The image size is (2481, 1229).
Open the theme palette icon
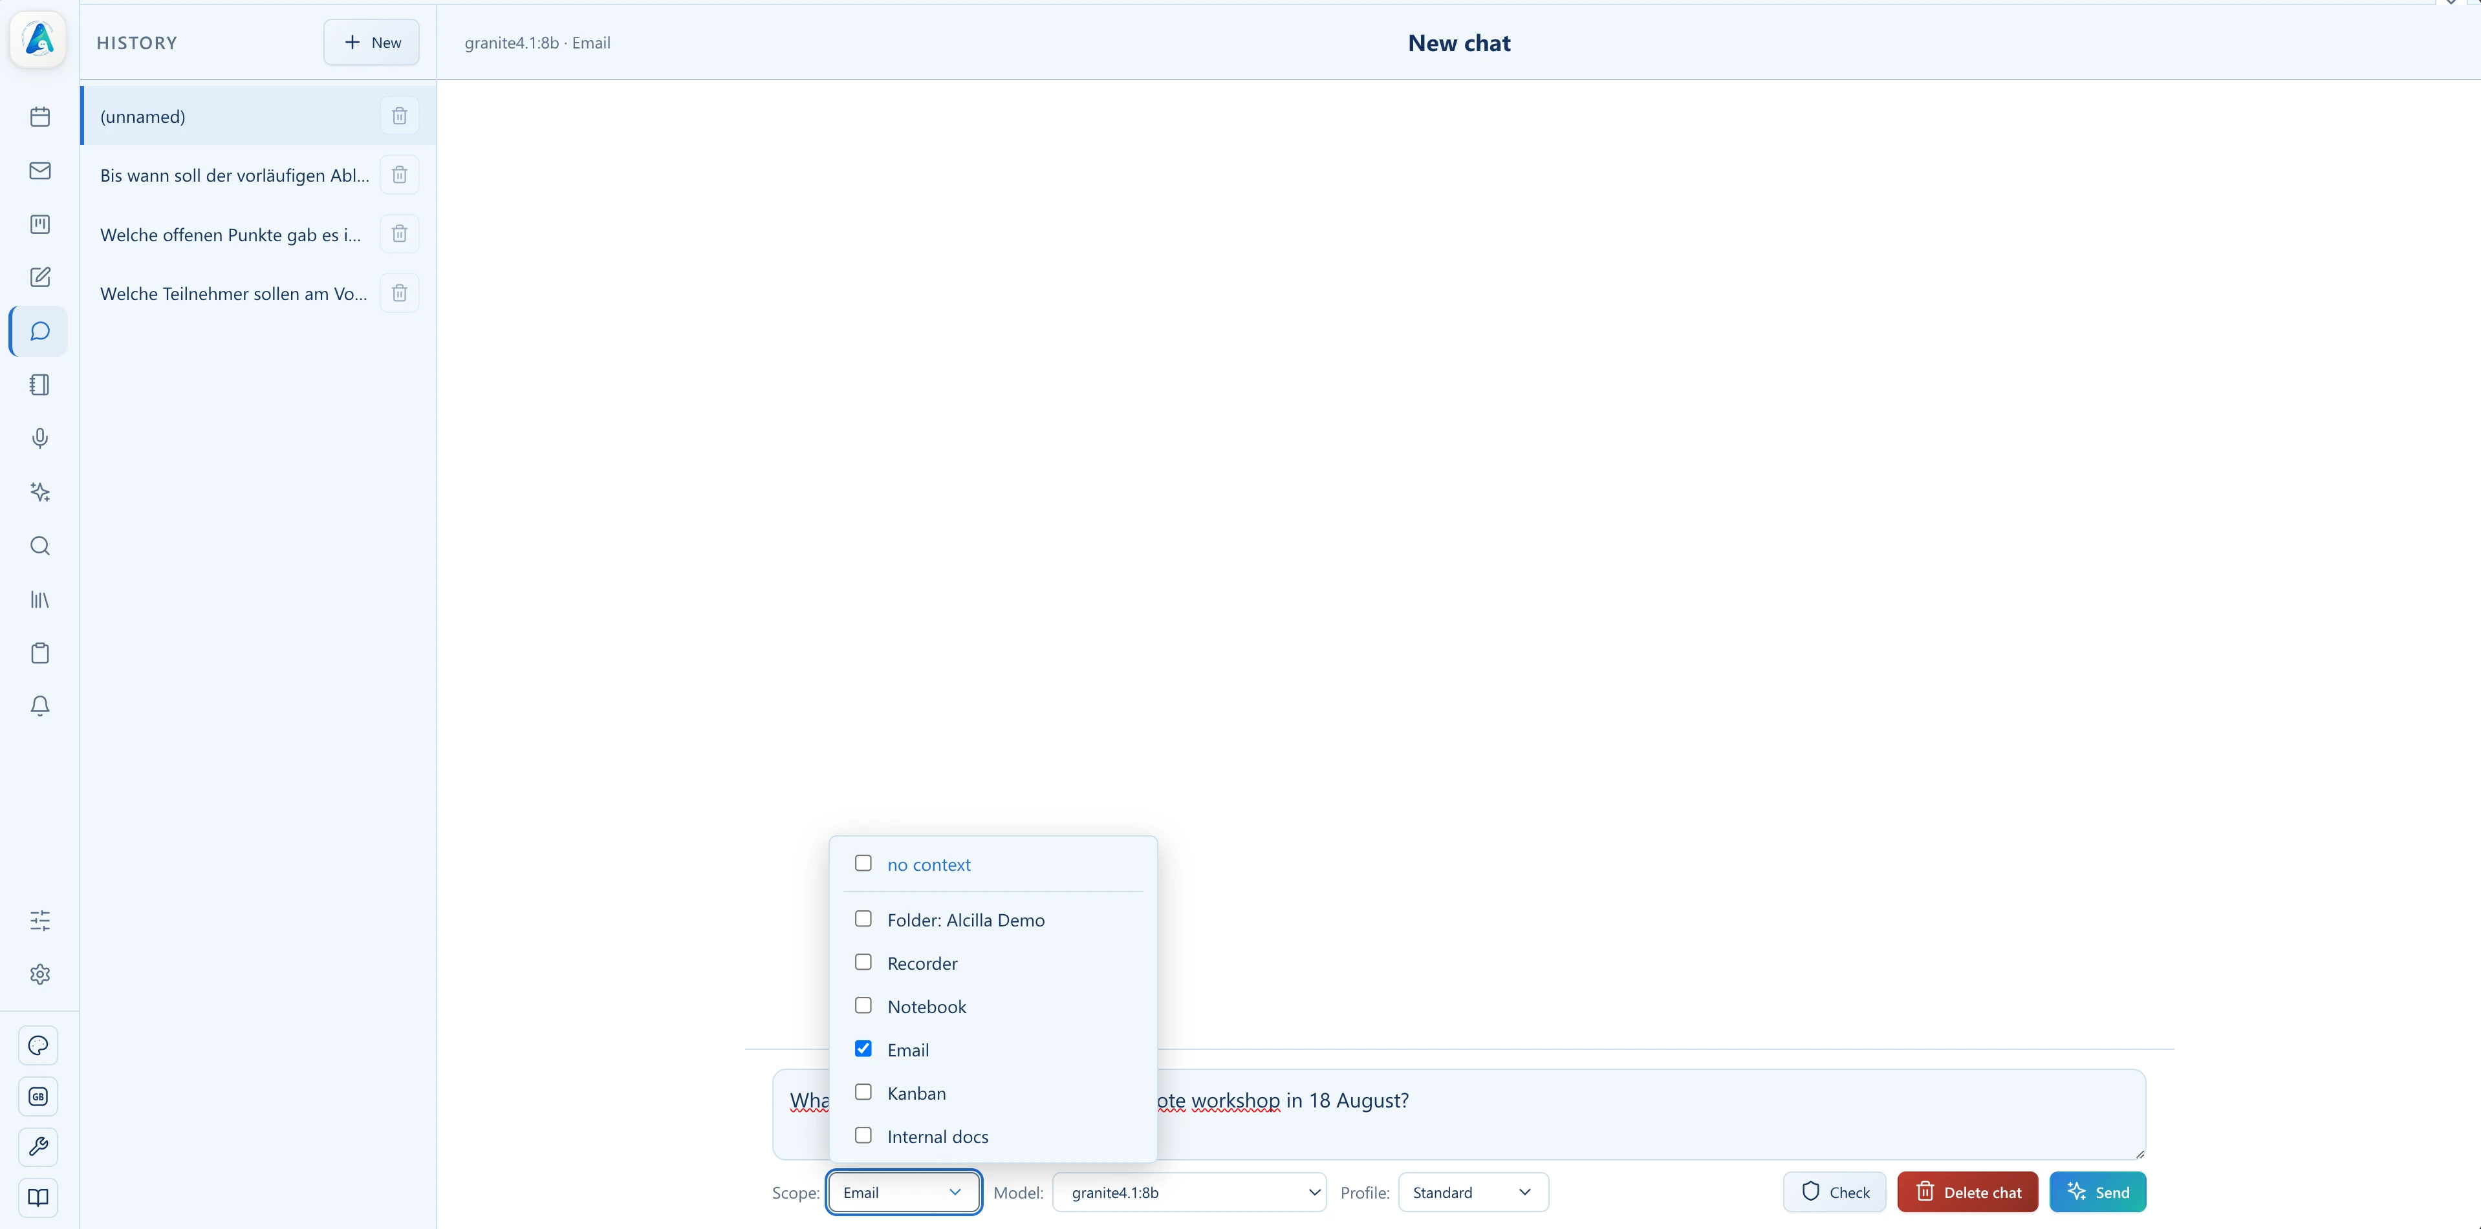[39, 1045]
